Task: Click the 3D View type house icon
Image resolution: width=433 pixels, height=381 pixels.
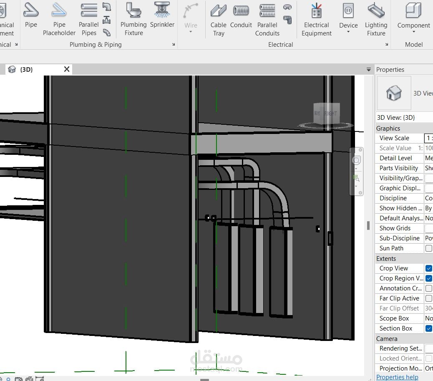Action: click(x=394, y=93)
